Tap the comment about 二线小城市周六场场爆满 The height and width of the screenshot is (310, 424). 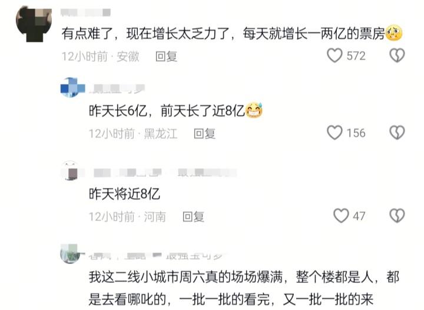(x=244, y=288)
